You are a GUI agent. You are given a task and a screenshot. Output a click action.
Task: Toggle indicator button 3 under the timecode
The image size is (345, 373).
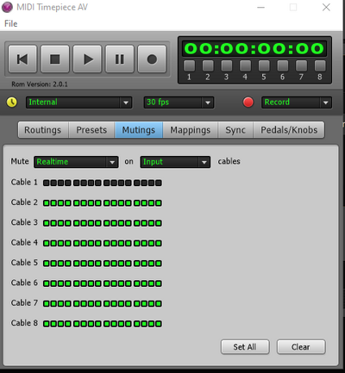click(x=227, y=65)
